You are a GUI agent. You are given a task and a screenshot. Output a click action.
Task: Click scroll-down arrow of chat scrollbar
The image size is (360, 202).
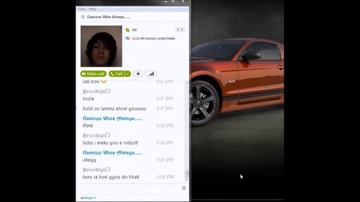(x=187, y=179)
